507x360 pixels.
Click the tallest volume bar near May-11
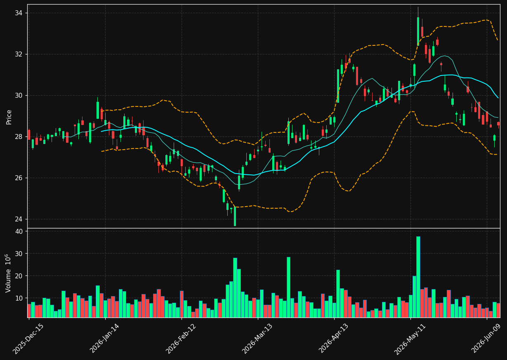tap(418, 277)
